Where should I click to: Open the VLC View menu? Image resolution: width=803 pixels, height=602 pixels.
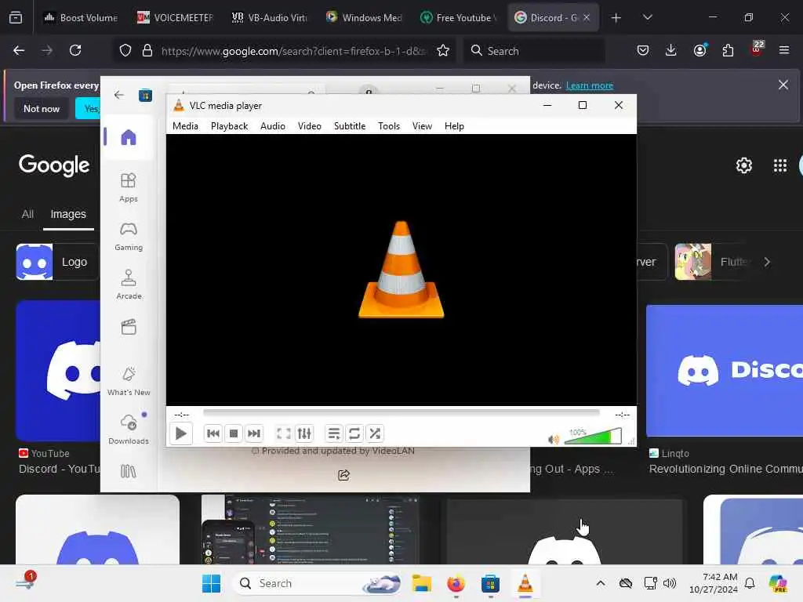click(422, 126)
